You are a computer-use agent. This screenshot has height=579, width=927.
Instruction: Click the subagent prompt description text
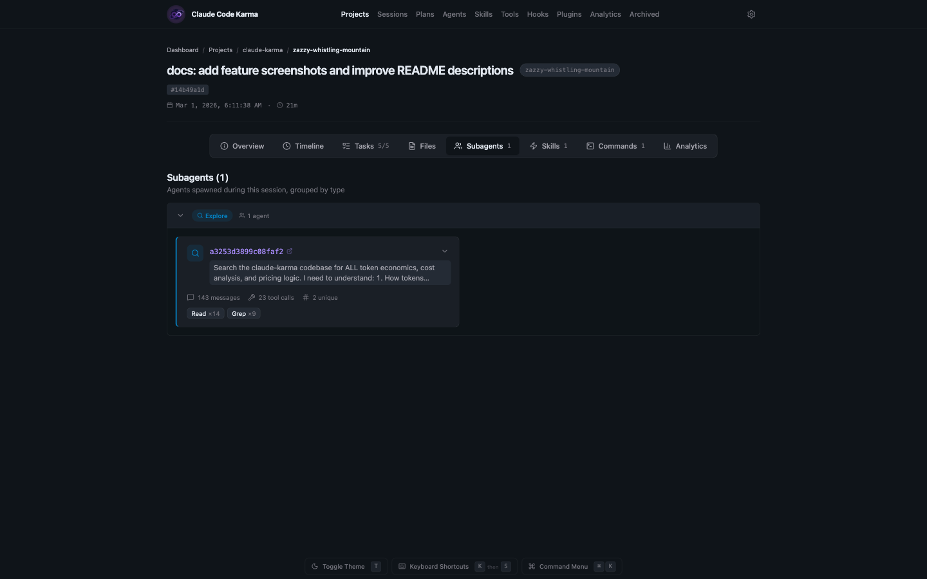pos(330,273)
